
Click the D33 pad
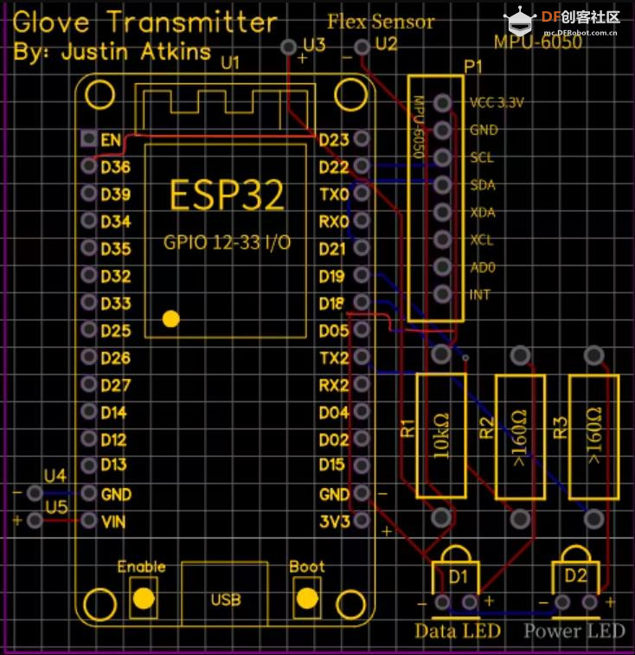(x=88, y=302)
